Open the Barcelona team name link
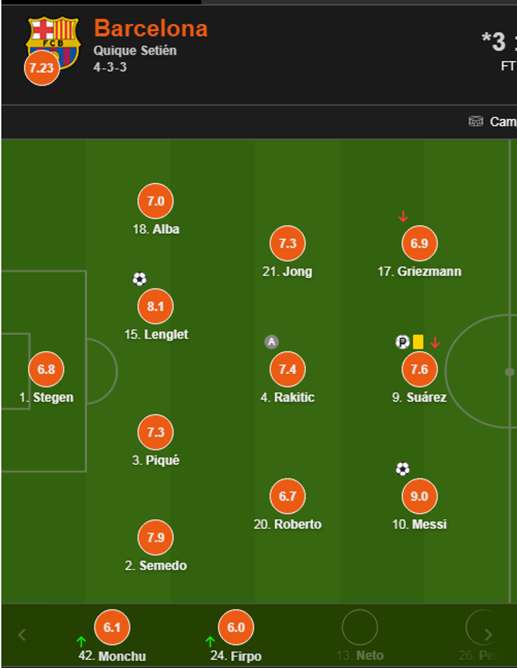517x668 pixels. (151, 28)
